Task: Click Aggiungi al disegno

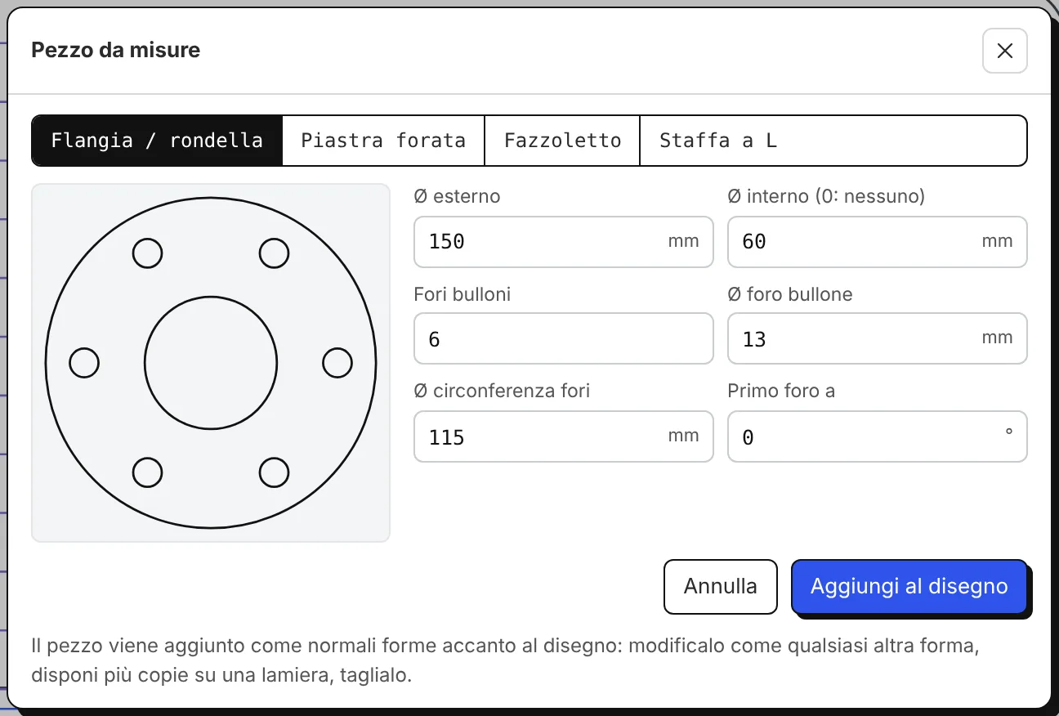Action: (x=909, y=587)
